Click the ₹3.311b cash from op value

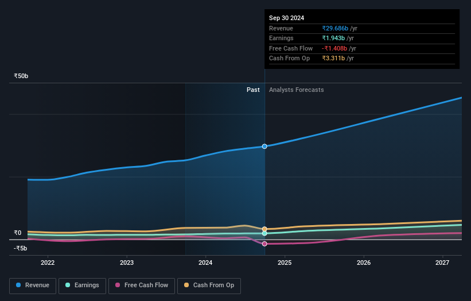pyautogui.click(x=333, y=59)
